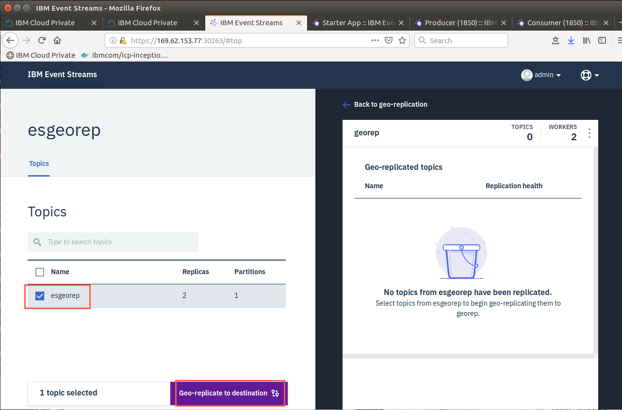Switch to the first IBM Cloud Private tab
The image size is (622, 410).
[46, 23]
